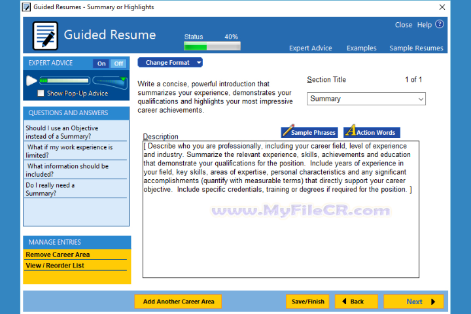Open the Expert Advice tab

pyautogui.click(x=310, y=48)
